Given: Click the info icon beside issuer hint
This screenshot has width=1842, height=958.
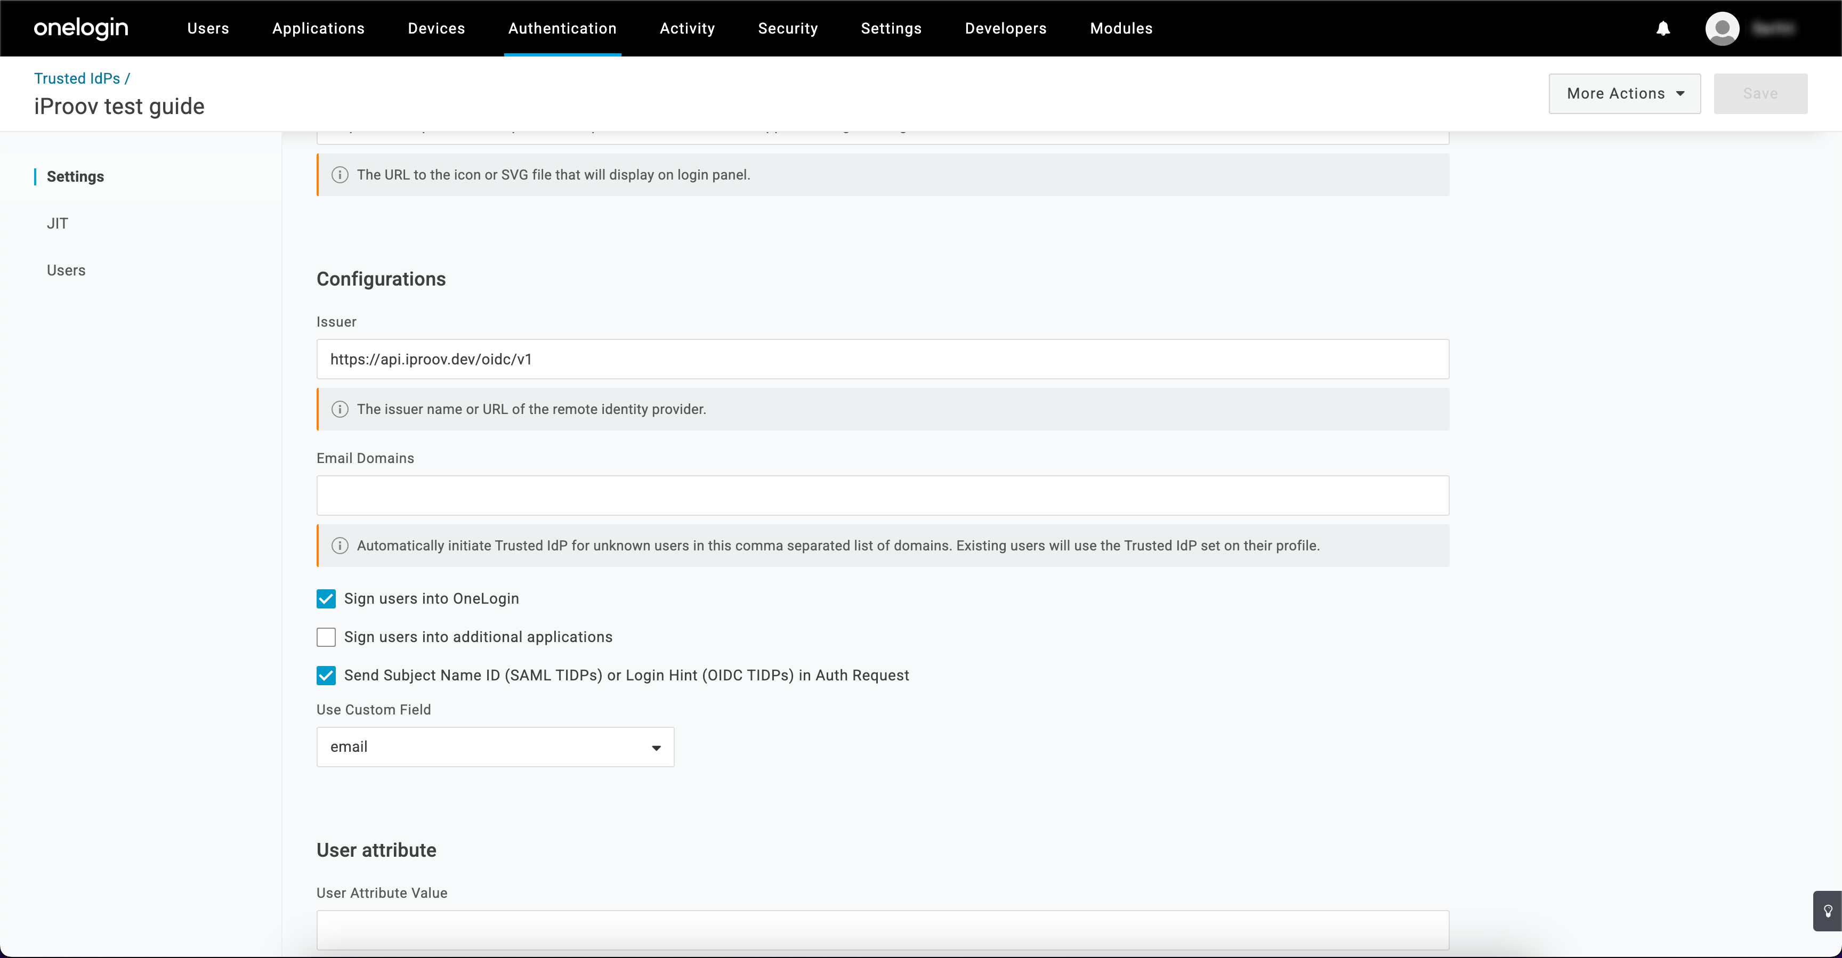Looking at the screenshot, I should click(x=340, y=410).
